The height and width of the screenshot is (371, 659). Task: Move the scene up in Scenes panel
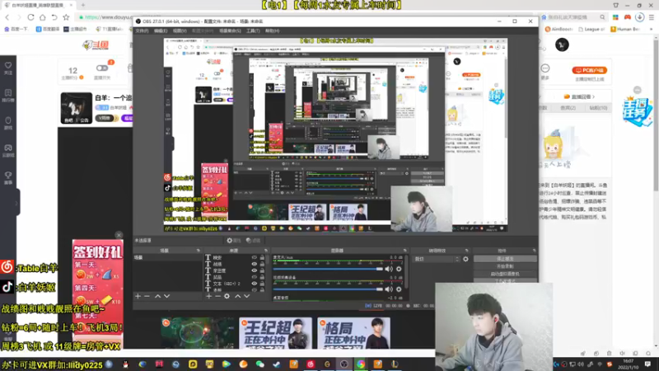pyautogui.click(x=157, y=296)
